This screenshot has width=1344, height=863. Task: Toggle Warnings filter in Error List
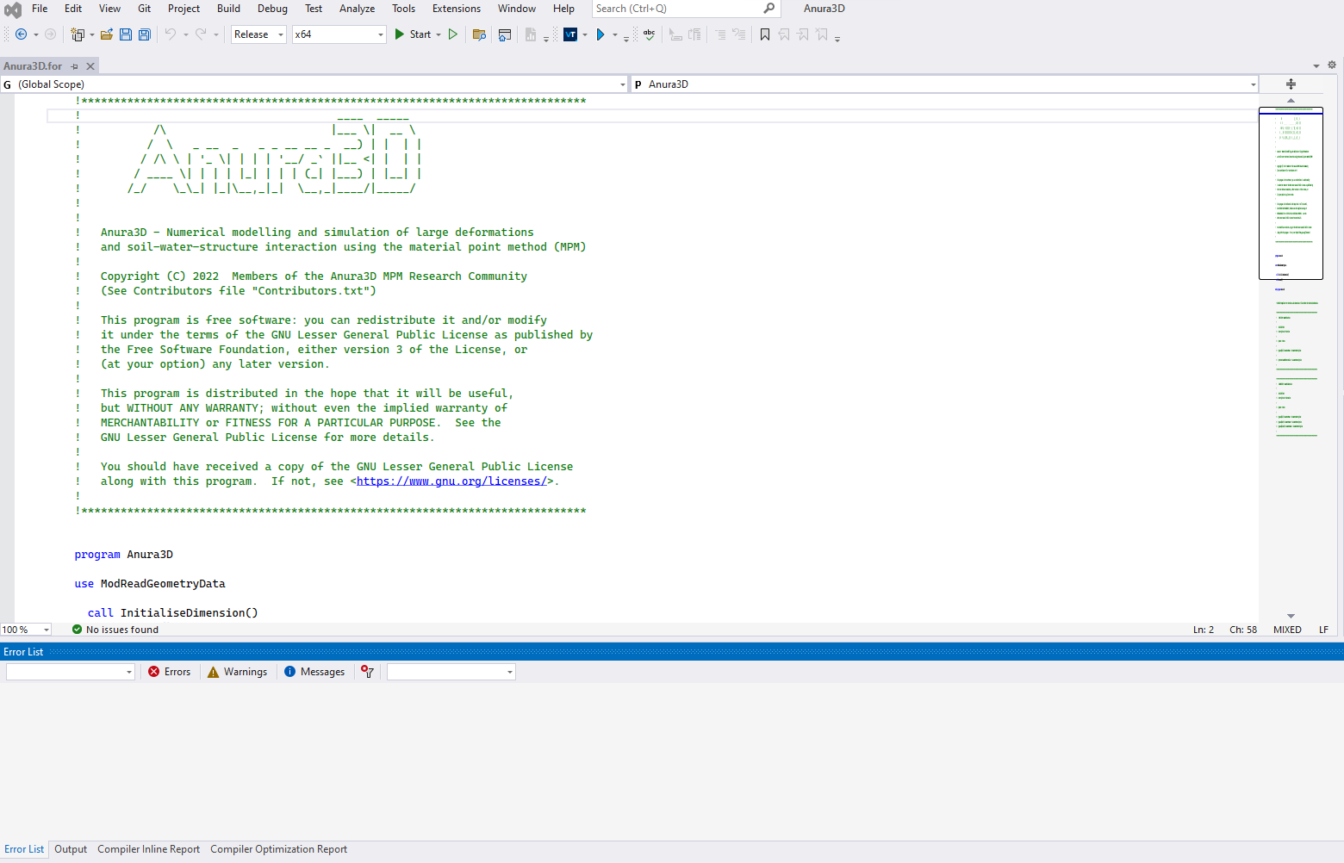[238, 672]
